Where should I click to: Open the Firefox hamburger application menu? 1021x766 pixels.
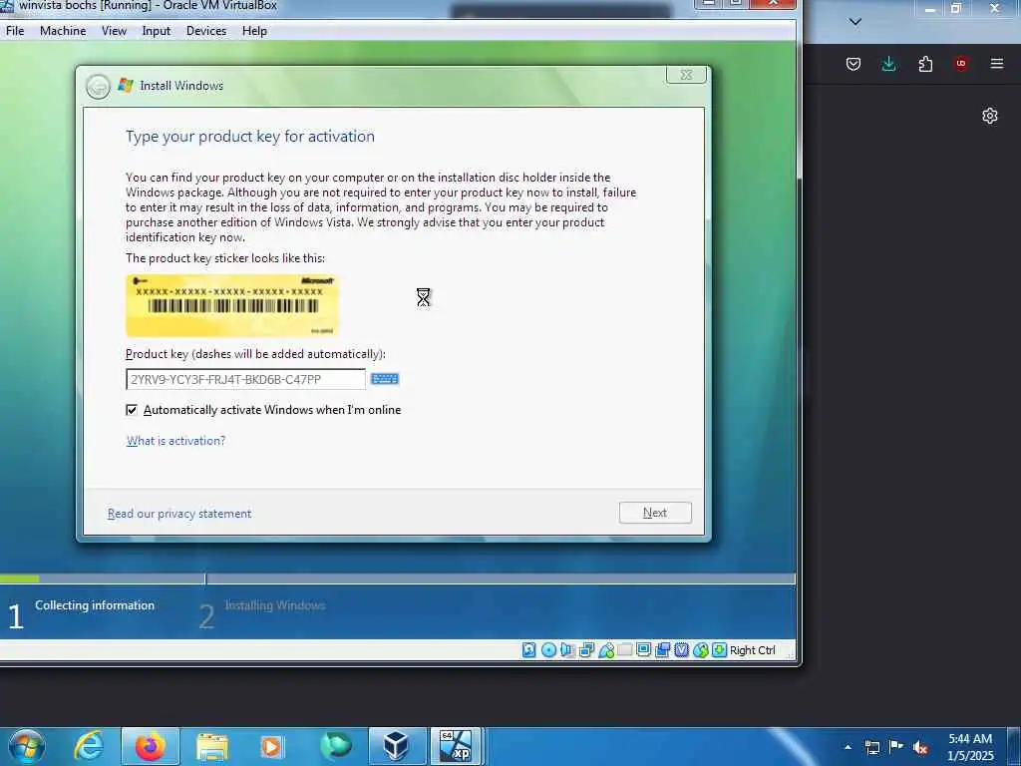997,64
